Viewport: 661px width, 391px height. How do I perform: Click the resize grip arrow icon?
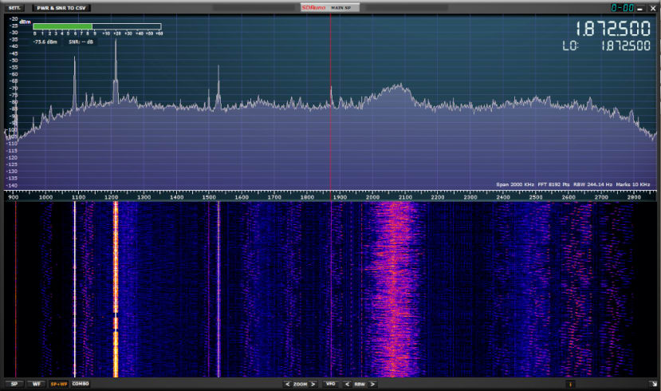click(653, 384)
